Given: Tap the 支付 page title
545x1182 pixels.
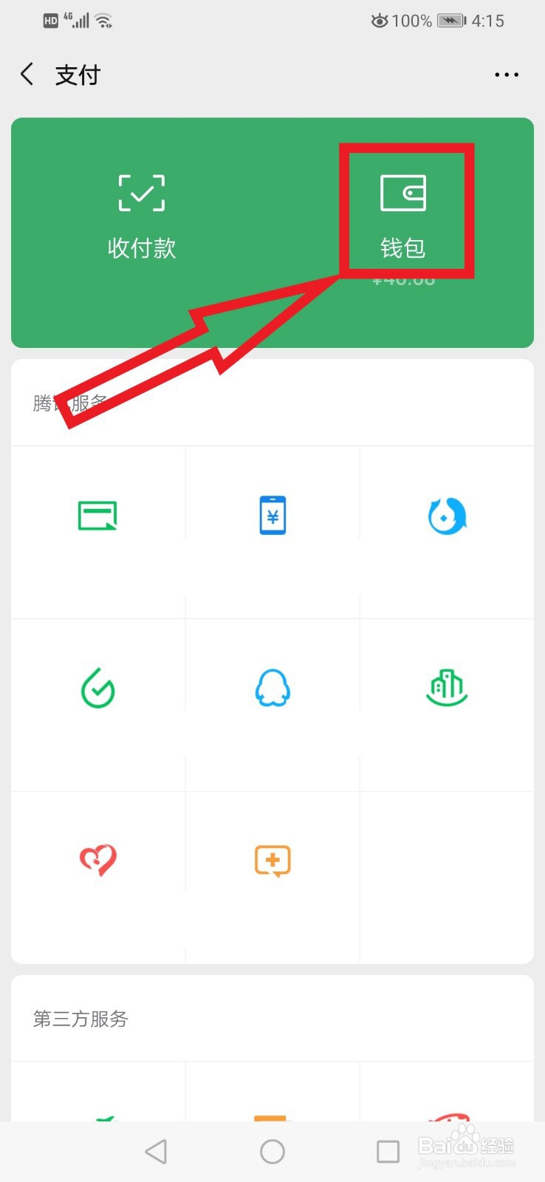Looking at the screenshot, I should [78, 75].
